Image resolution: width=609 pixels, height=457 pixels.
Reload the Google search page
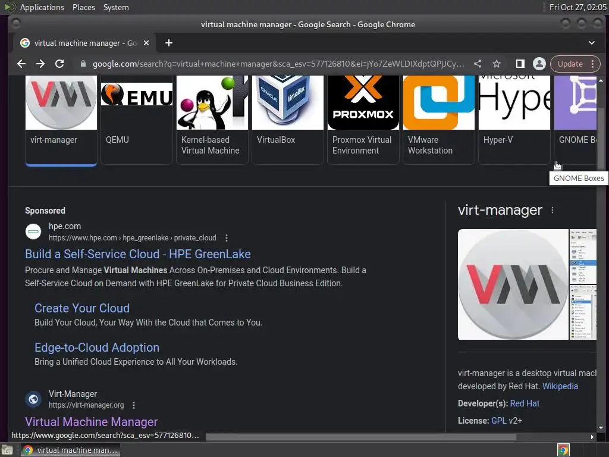coord(59,64)
